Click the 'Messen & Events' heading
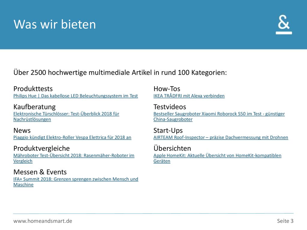Screen dimensions: 307x230 point(40,172)
